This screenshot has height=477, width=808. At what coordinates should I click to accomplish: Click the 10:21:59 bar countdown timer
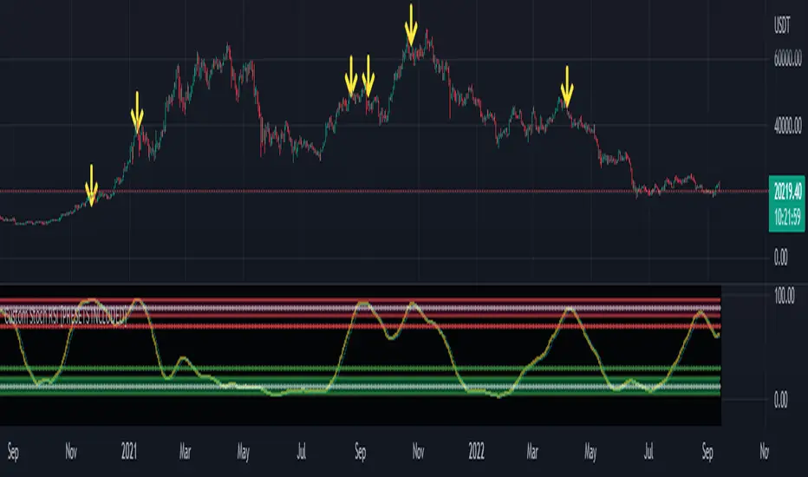[x=787, y=217]
